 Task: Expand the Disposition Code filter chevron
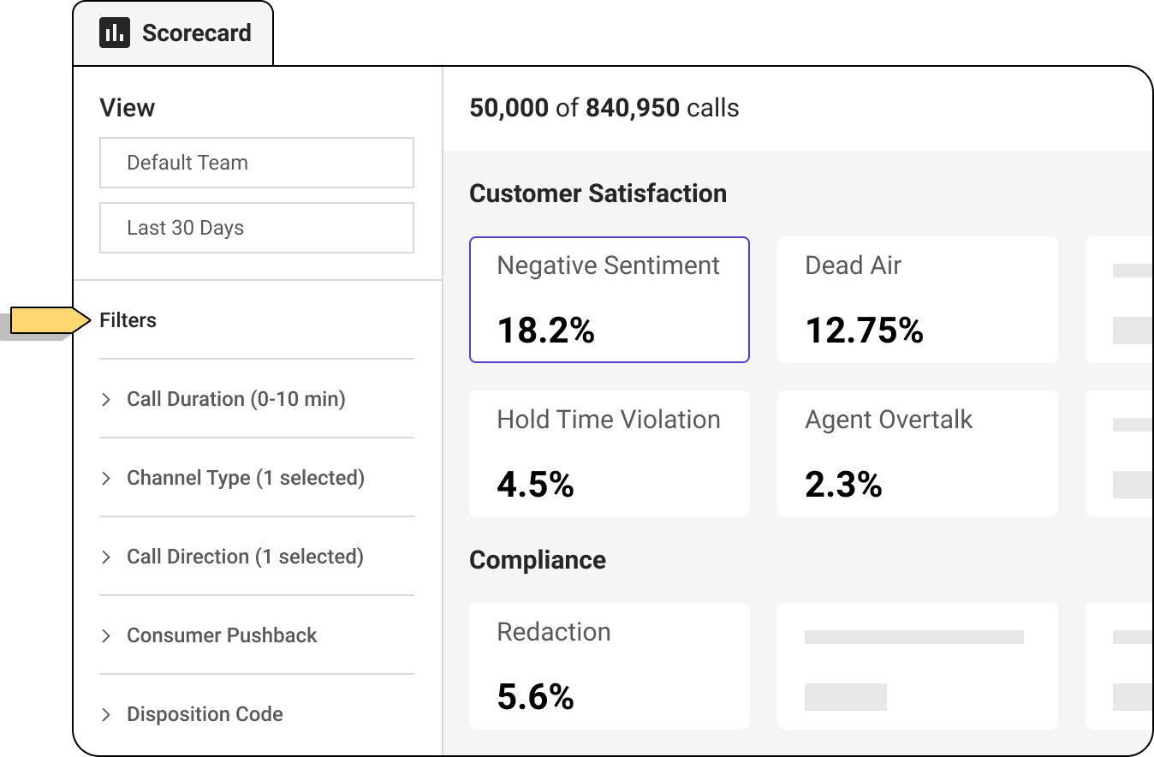click(106, 715)
